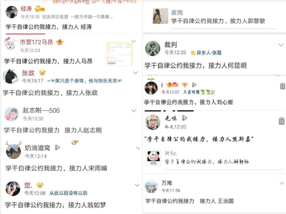Screen dimensions: 286x214
Task: Expand the chevron on 赵志刚----506's post
Action: point(134,111)
